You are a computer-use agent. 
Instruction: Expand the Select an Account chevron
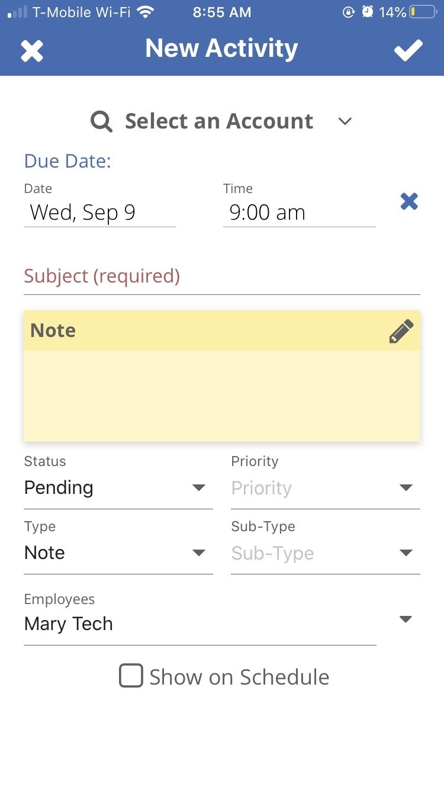345,121
